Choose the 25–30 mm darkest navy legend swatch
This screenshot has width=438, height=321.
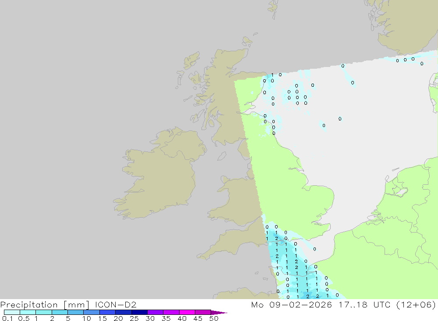[x=139, y=312]
